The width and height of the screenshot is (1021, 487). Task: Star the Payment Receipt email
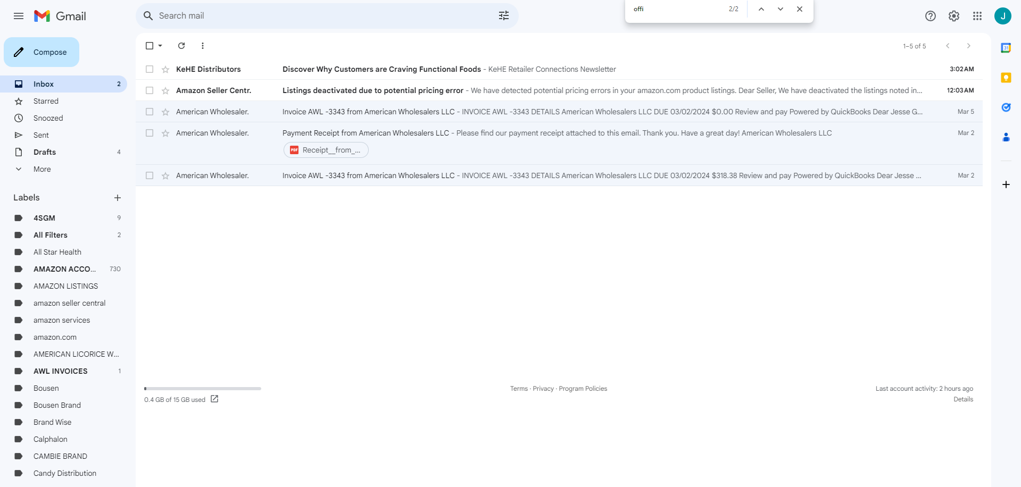[165, 133]
